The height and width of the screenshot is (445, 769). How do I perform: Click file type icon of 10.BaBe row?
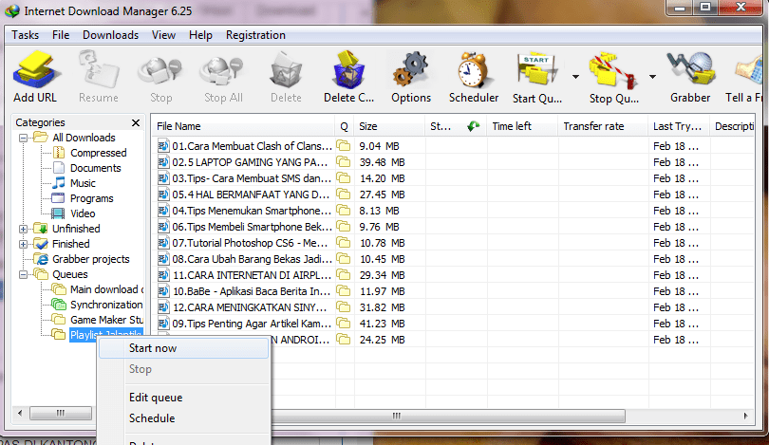click(163, 291)
